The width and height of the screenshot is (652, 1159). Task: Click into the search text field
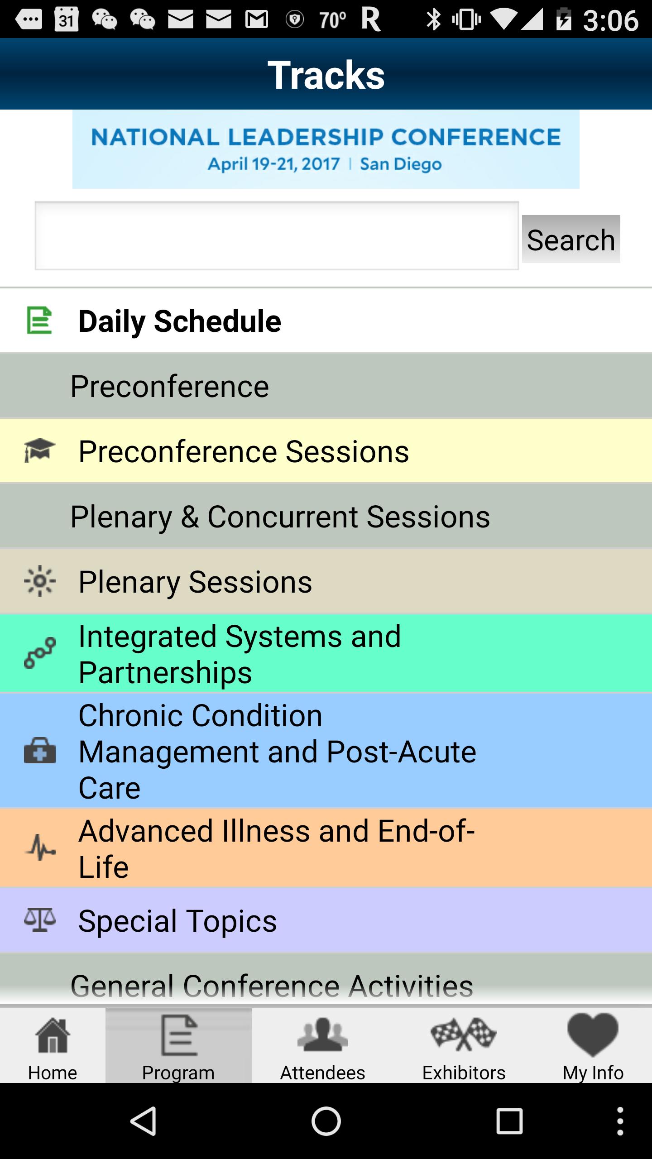pos(277,236)
